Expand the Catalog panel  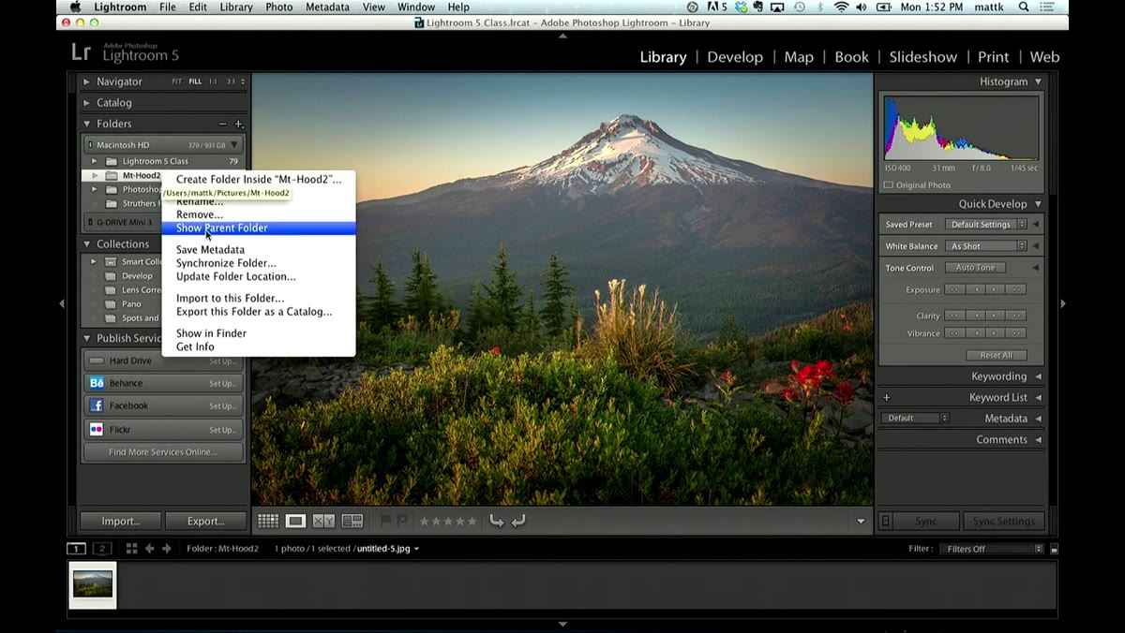point(87,103)
